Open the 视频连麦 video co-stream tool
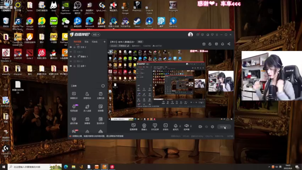This screenshot has width=302, height=170. [x=74, y=108]
